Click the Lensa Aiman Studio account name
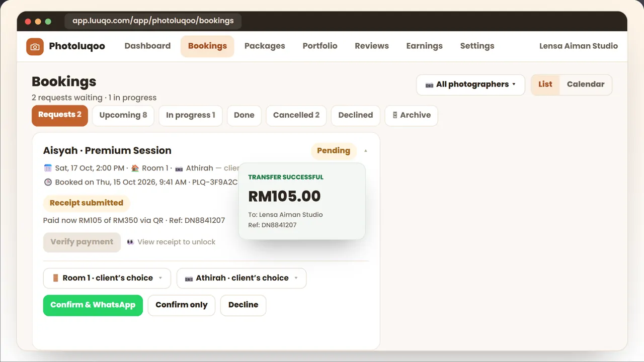 (x=579, y=46)
